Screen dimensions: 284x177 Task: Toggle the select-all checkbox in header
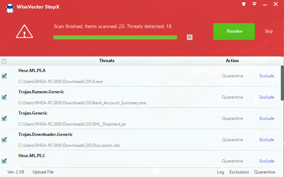4,61
